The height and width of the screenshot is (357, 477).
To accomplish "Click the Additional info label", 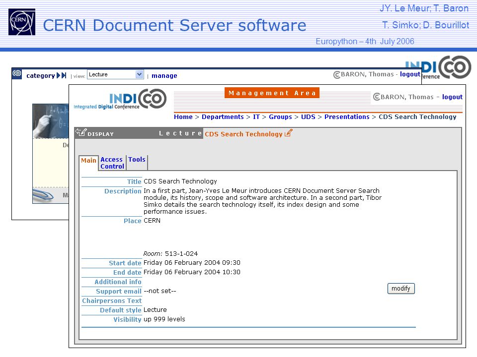I will click(118, 282).
